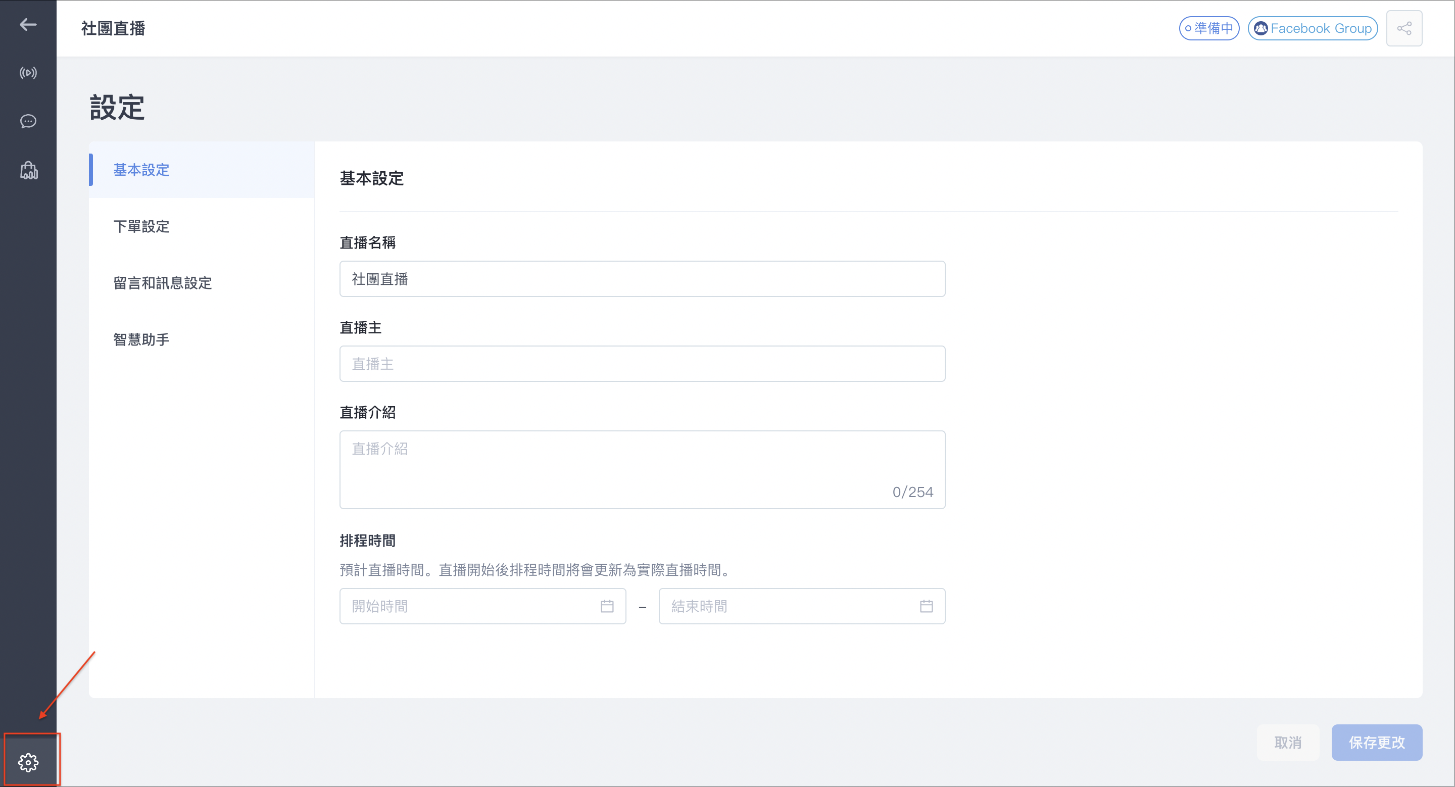The image size is (1455, 787).
Task: Click the 直播名稱 field label
Action: point(368,242)
